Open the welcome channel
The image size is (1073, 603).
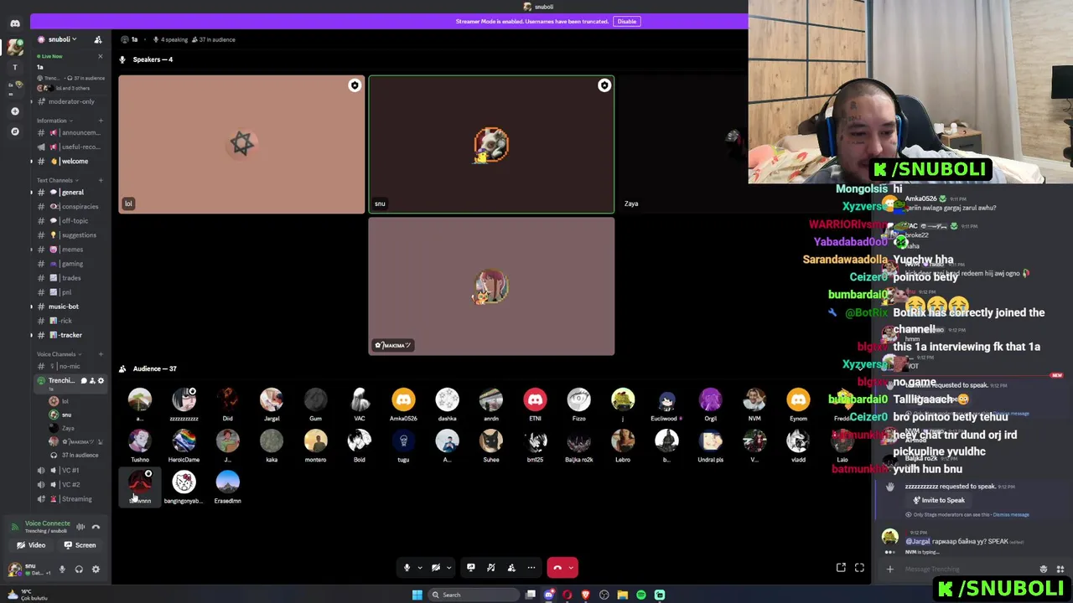(x=70, y=161)
